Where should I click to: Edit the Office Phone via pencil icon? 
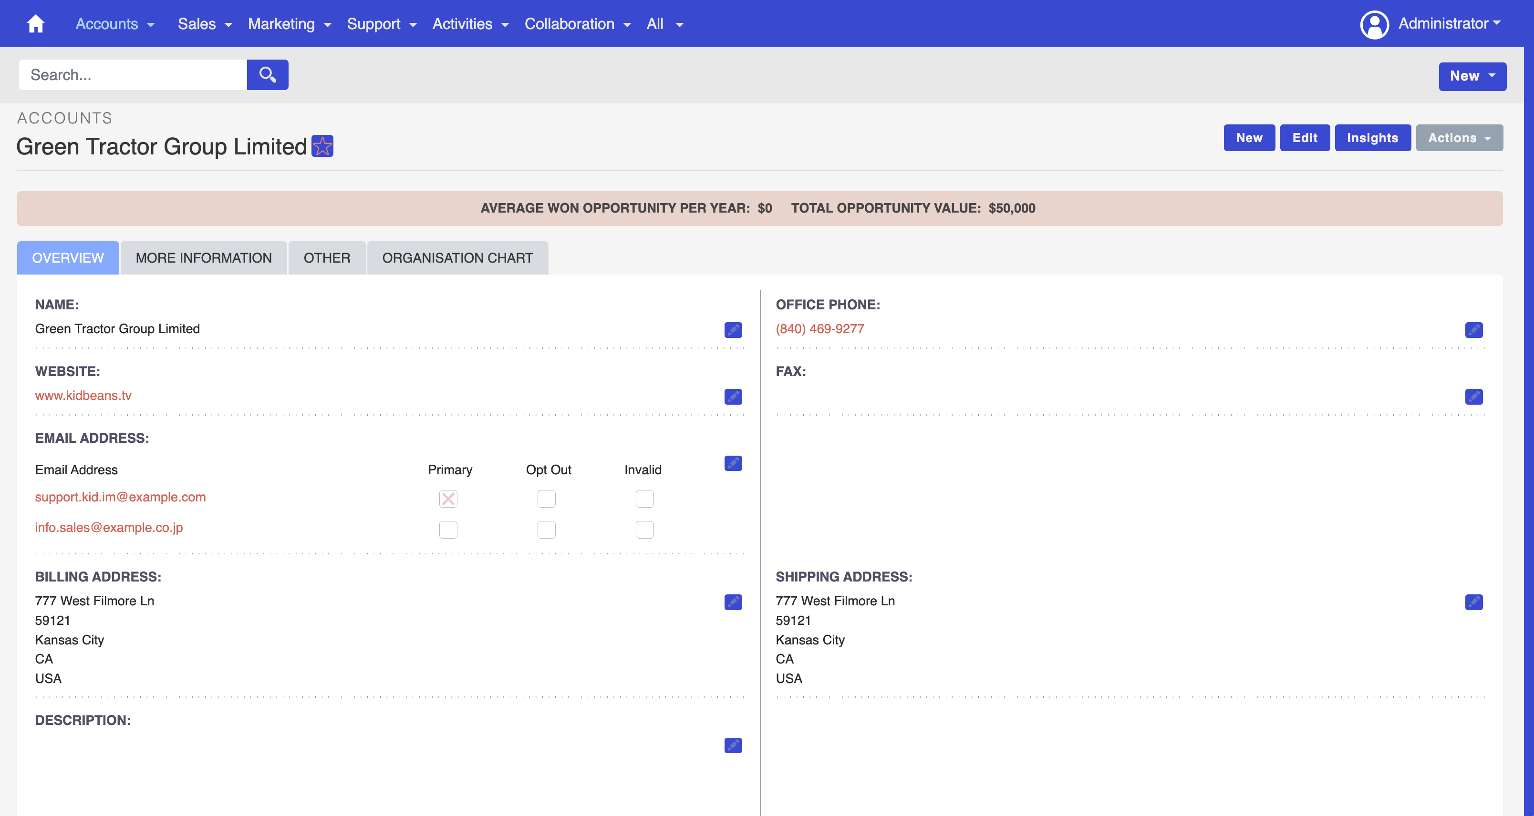point(1474,330)
